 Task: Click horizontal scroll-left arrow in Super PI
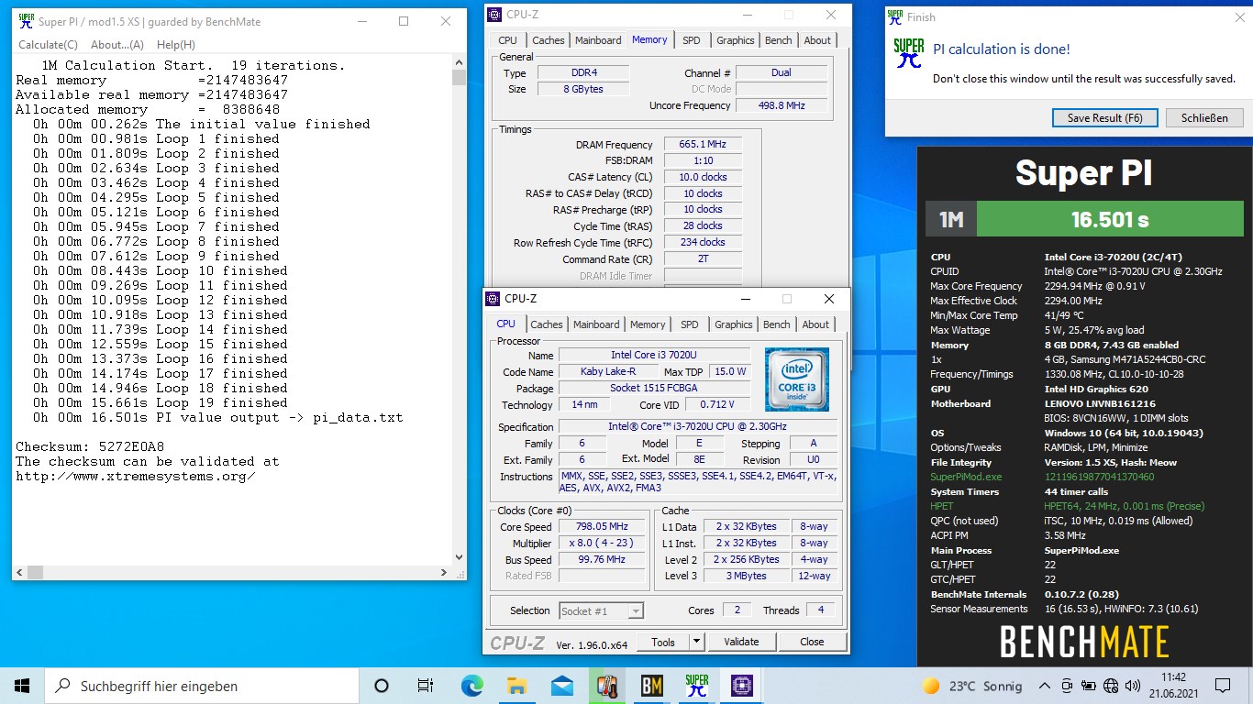coord(18,572)
